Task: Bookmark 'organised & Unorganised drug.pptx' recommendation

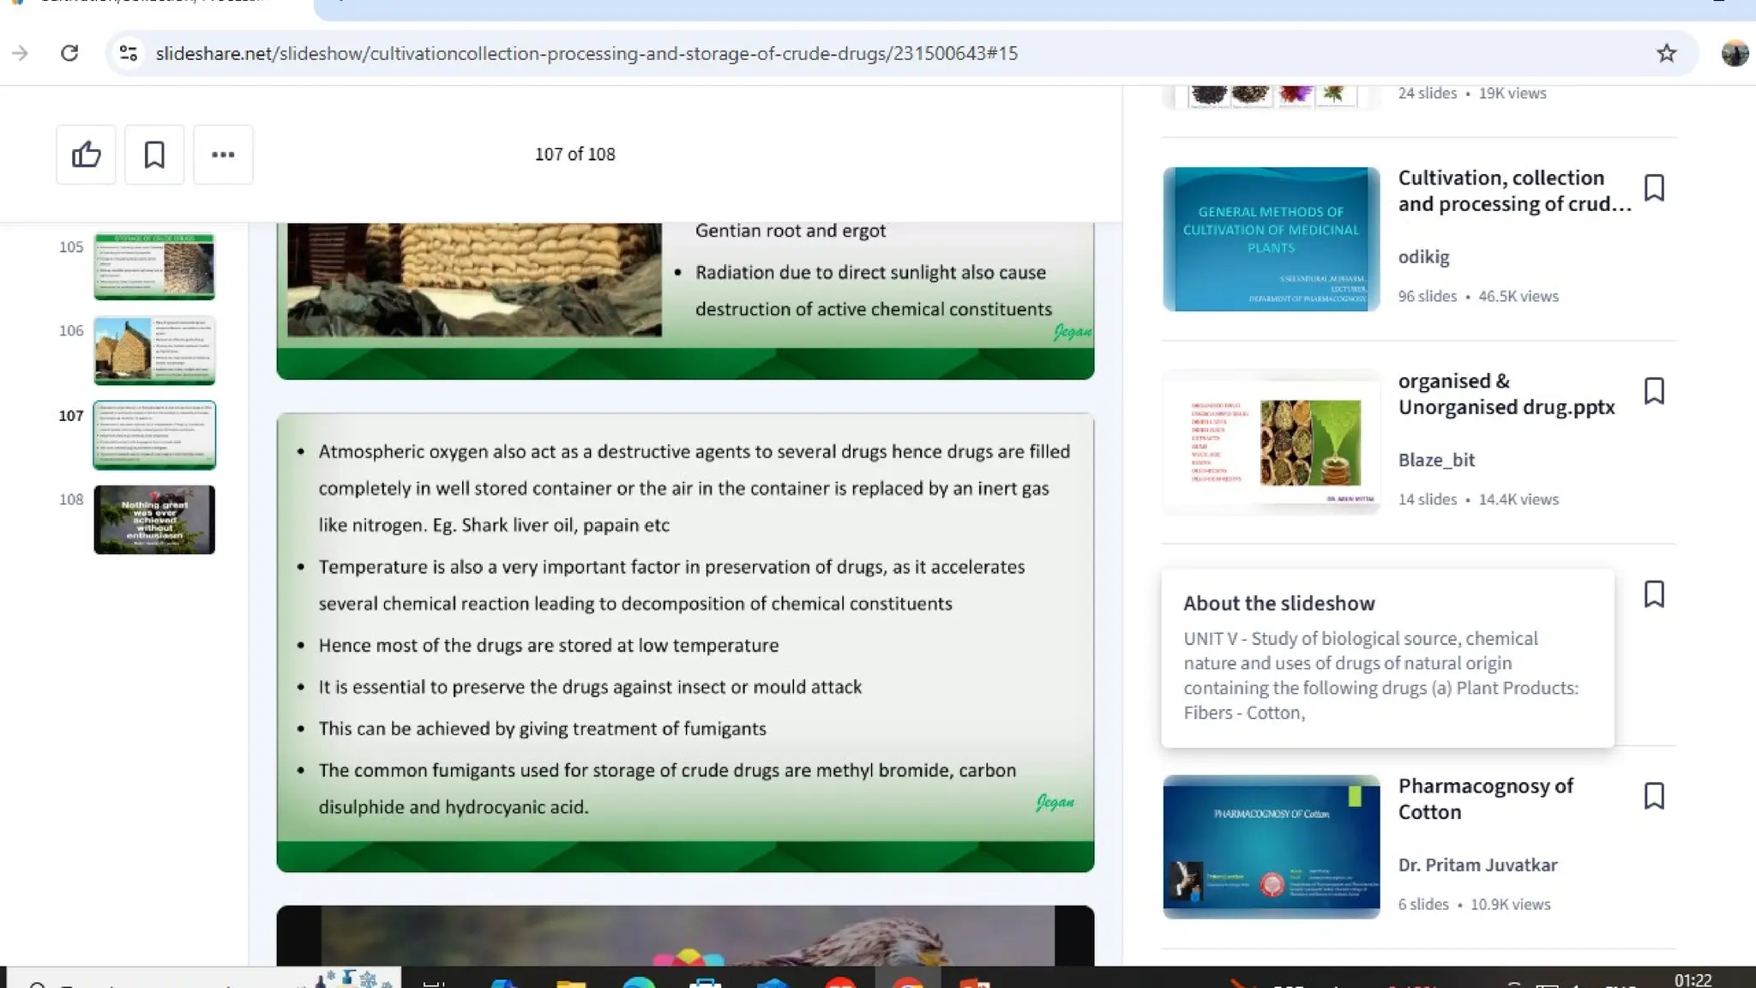Action: 1654,391
